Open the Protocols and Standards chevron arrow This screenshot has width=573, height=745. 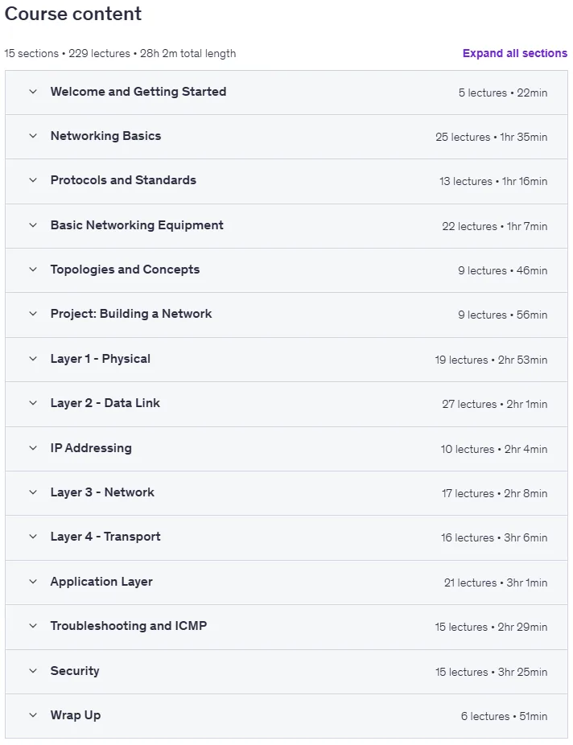(33, 180)
